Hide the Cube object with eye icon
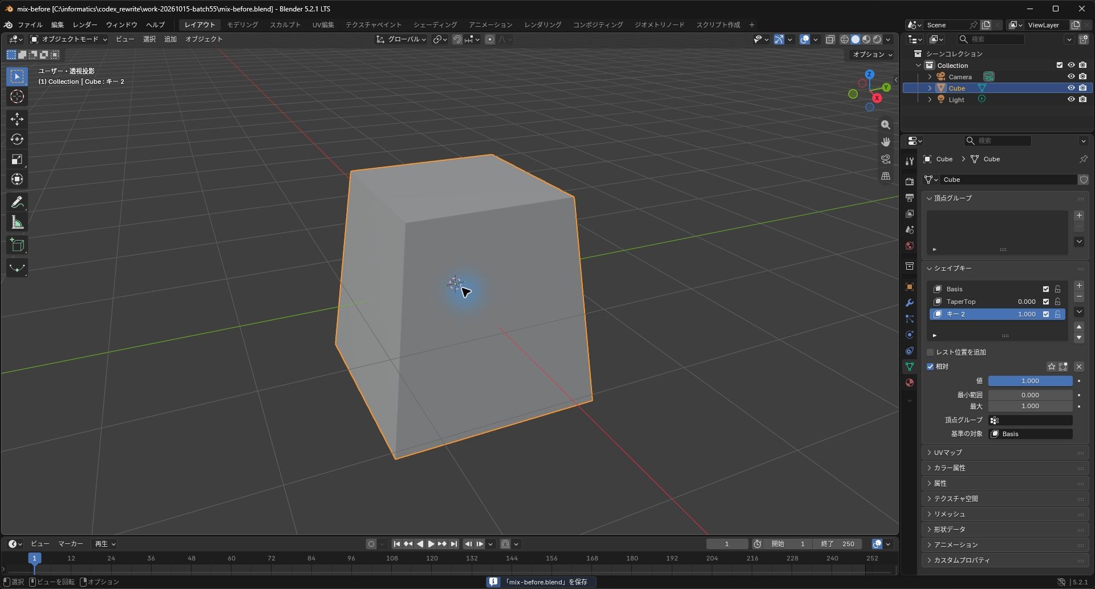 tap(1071, 88)
